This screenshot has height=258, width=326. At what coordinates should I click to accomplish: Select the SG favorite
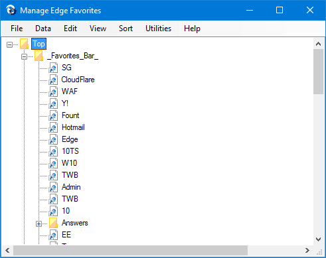coord(66,68)
